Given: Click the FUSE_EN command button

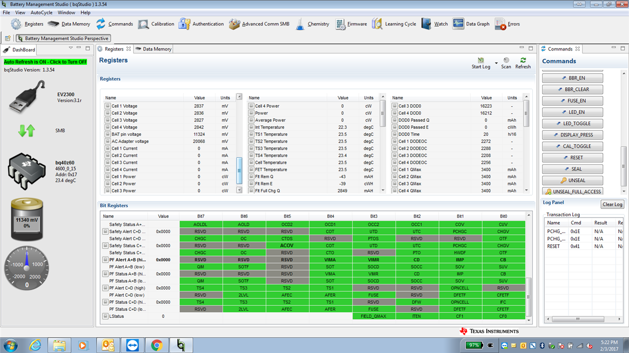Looking at the screenshot, I should (x=572, y=101).
